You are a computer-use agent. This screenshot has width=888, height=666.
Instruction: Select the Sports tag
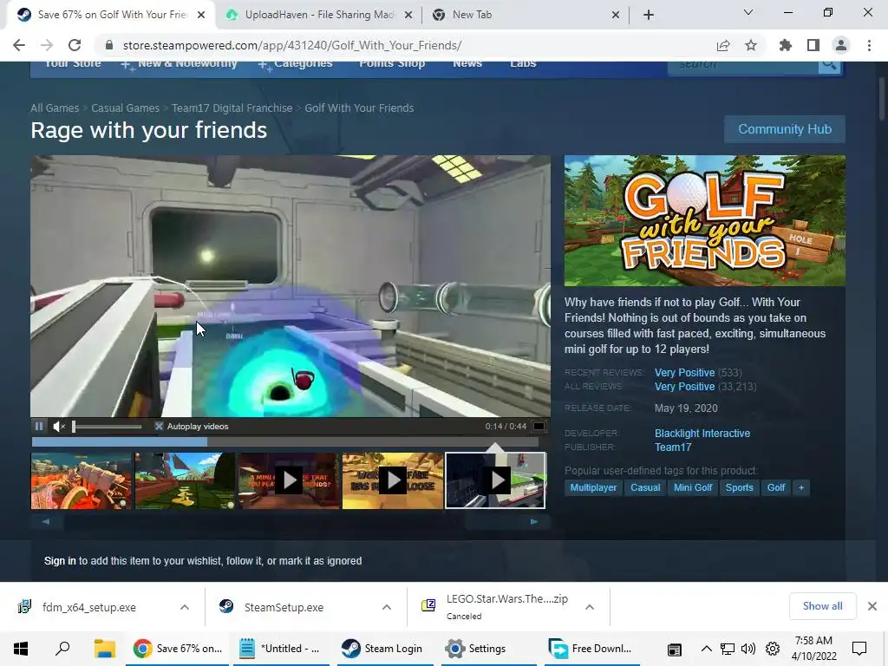pyautogui.click(x=739, y=487)
